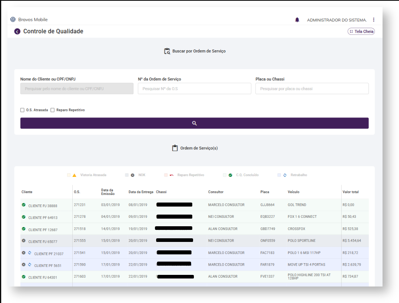Sort by the Consultor column header

(216, 192)
